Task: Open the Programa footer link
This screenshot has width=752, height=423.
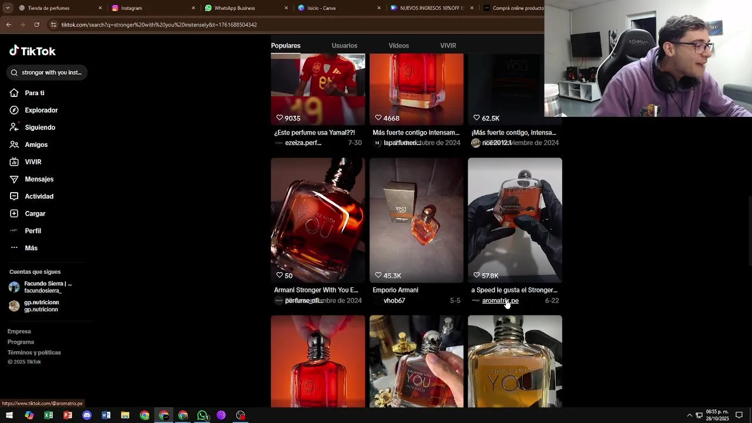Action: 21,342
